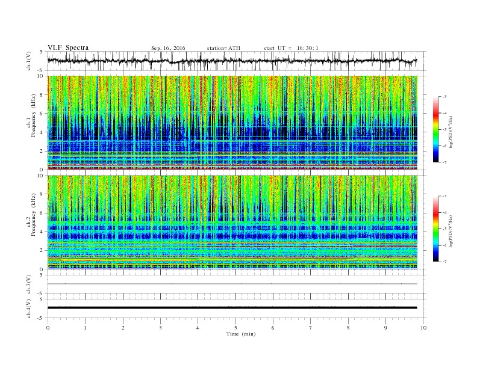Click time-axis tick label '7'
Screen dimensions: 477x368
click(311, 328)
